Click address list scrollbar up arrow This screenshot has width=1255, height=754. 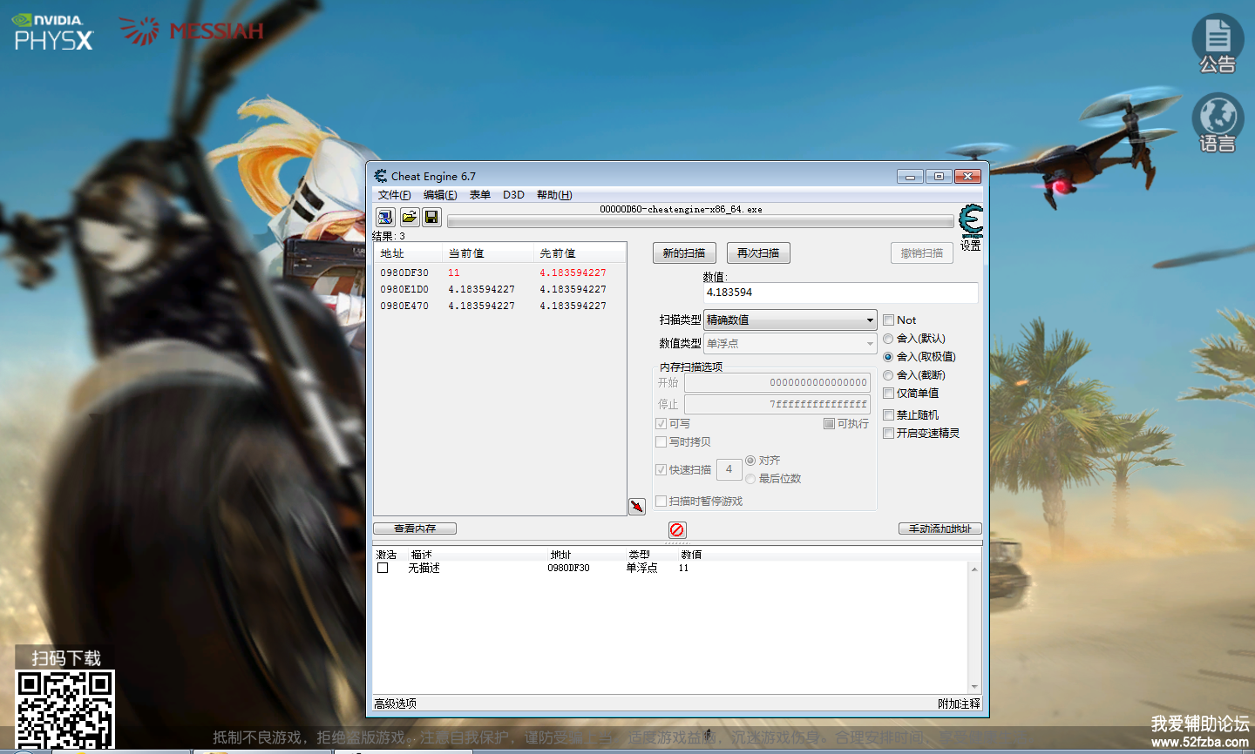click(974, 569)
